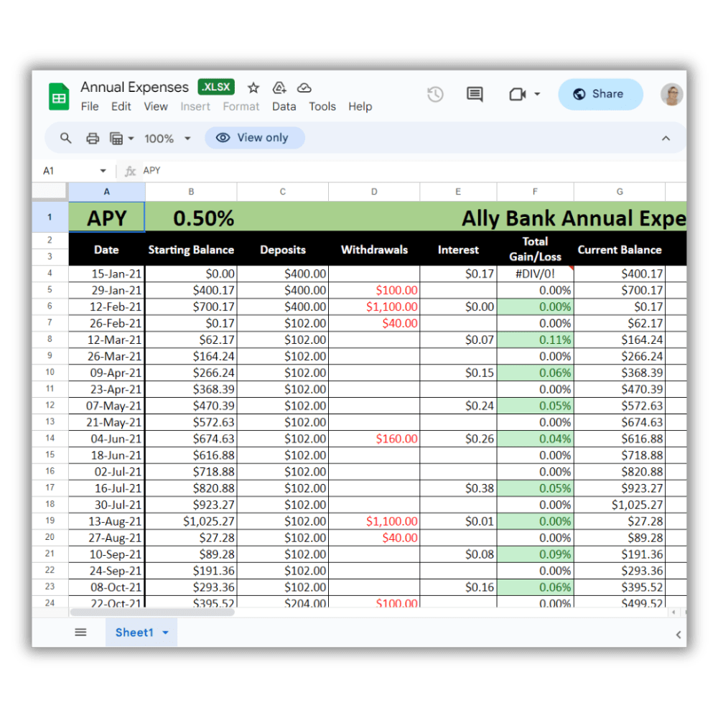718x718 pixels.
Task: Select column F header
Action: pyautogui.click(x=535, y=192)
